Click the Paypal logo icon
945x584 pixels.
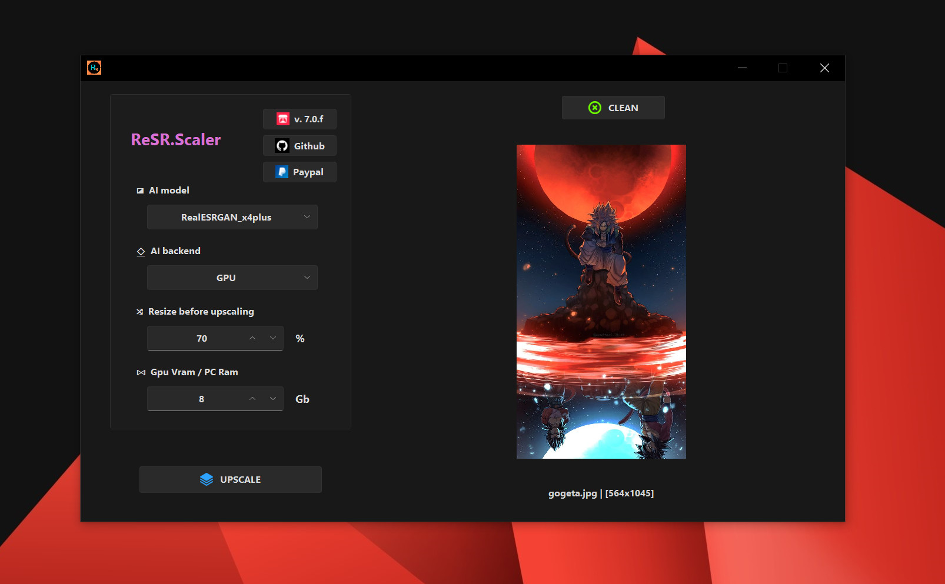[x=282, y=172]
